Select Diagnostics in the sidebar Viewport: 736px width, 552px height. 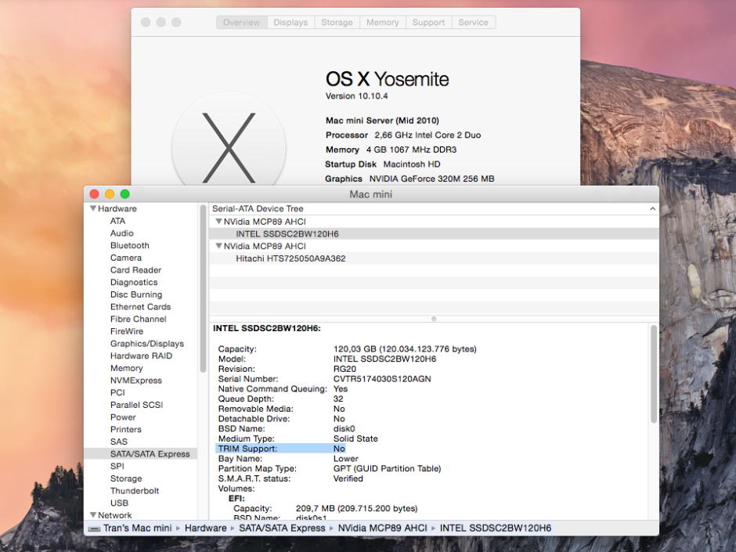pos(134,282)
